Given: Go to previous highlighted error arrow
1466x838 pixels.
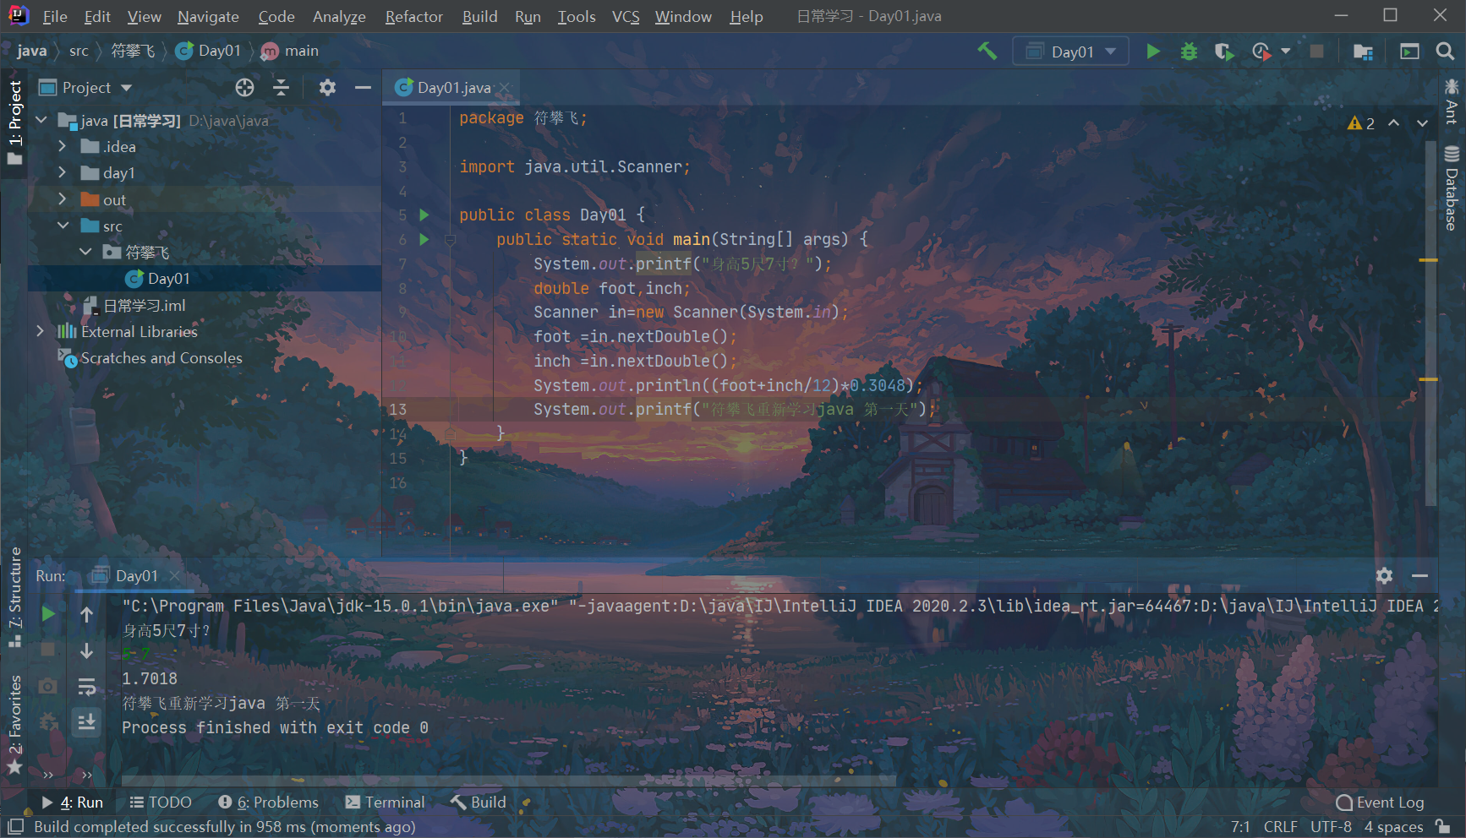Looking at the screenshot, I should point(1393,123).
